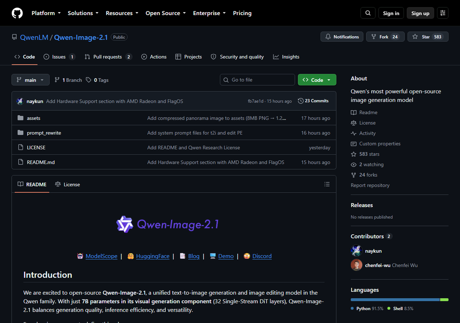This screenshot has height=323, width=460.
Task: Click the book icon beside Readme in About
Action: [x=353, y=112]
